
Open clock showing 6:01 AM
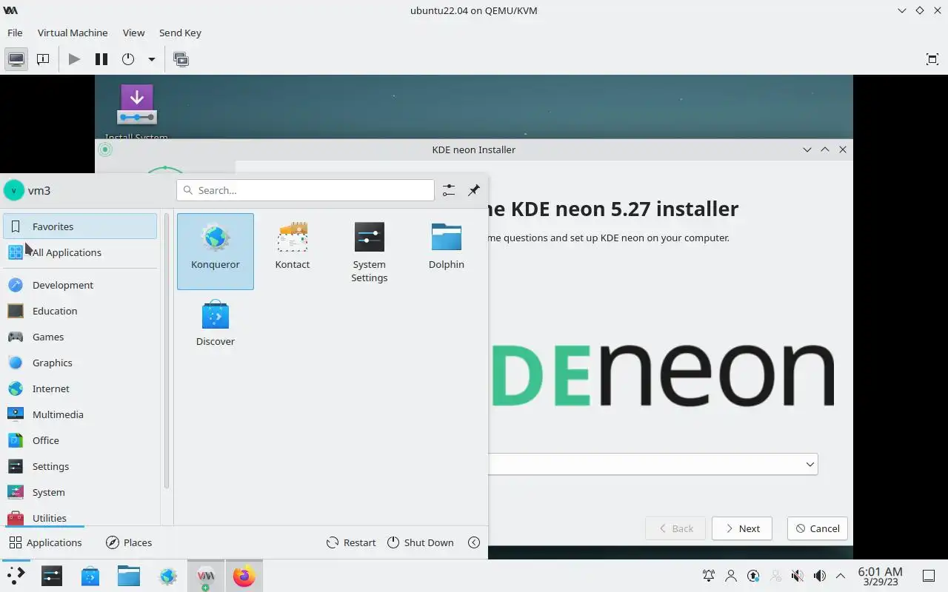click(880, 576)
